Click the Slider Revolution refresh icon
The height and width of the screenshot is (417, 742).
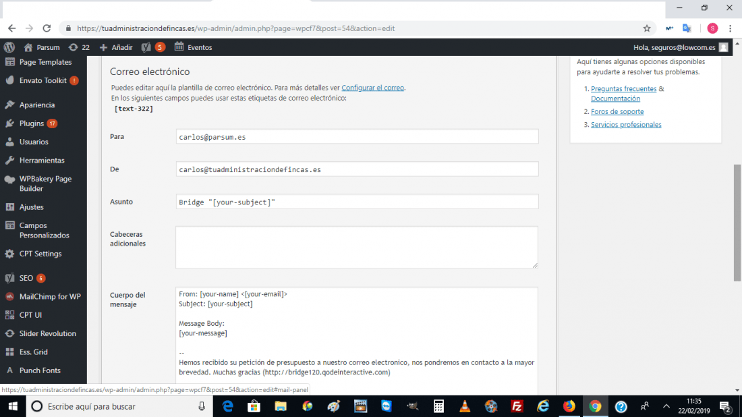point(9,333)
